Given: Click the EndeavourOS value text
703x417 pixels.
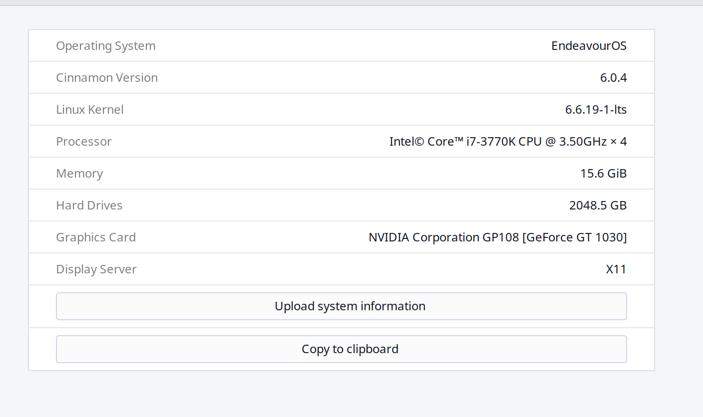Looking at the screenshot, I should [x=589, y=46].
